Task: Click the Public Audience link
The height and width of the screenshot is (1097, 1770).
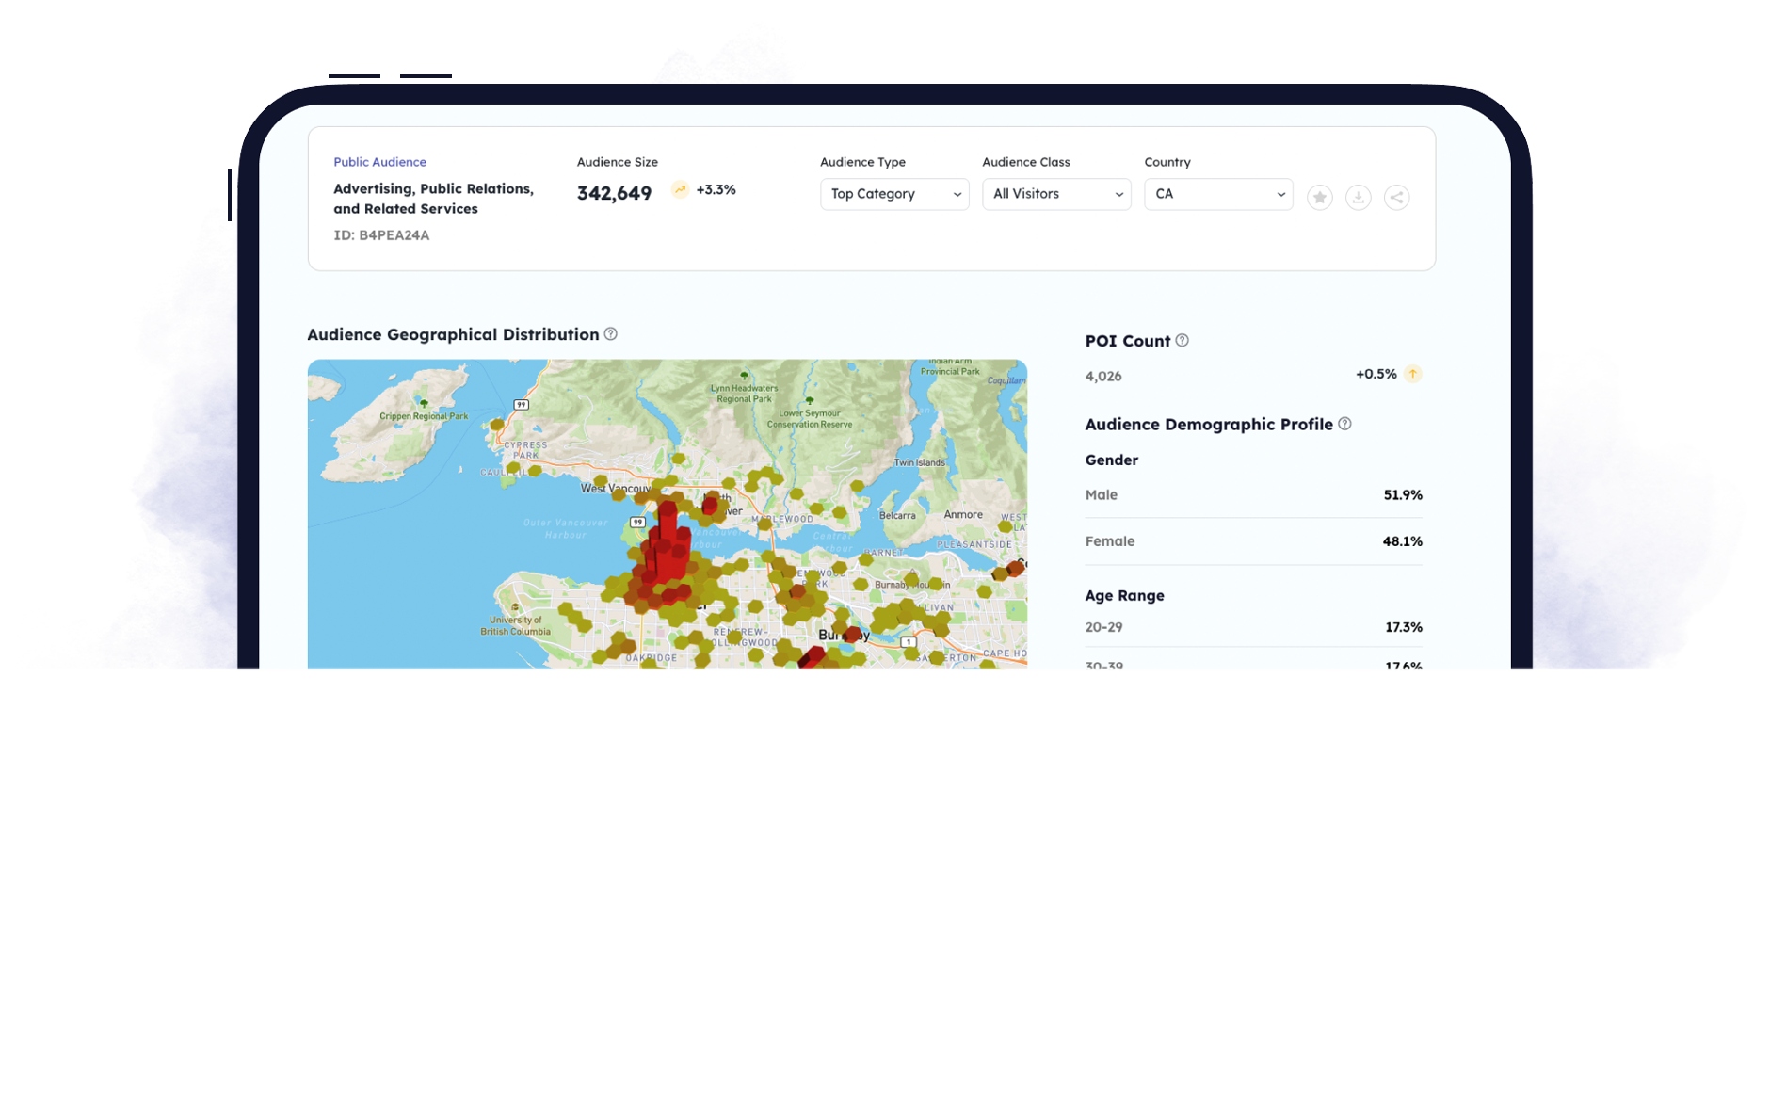Action: 379,162
